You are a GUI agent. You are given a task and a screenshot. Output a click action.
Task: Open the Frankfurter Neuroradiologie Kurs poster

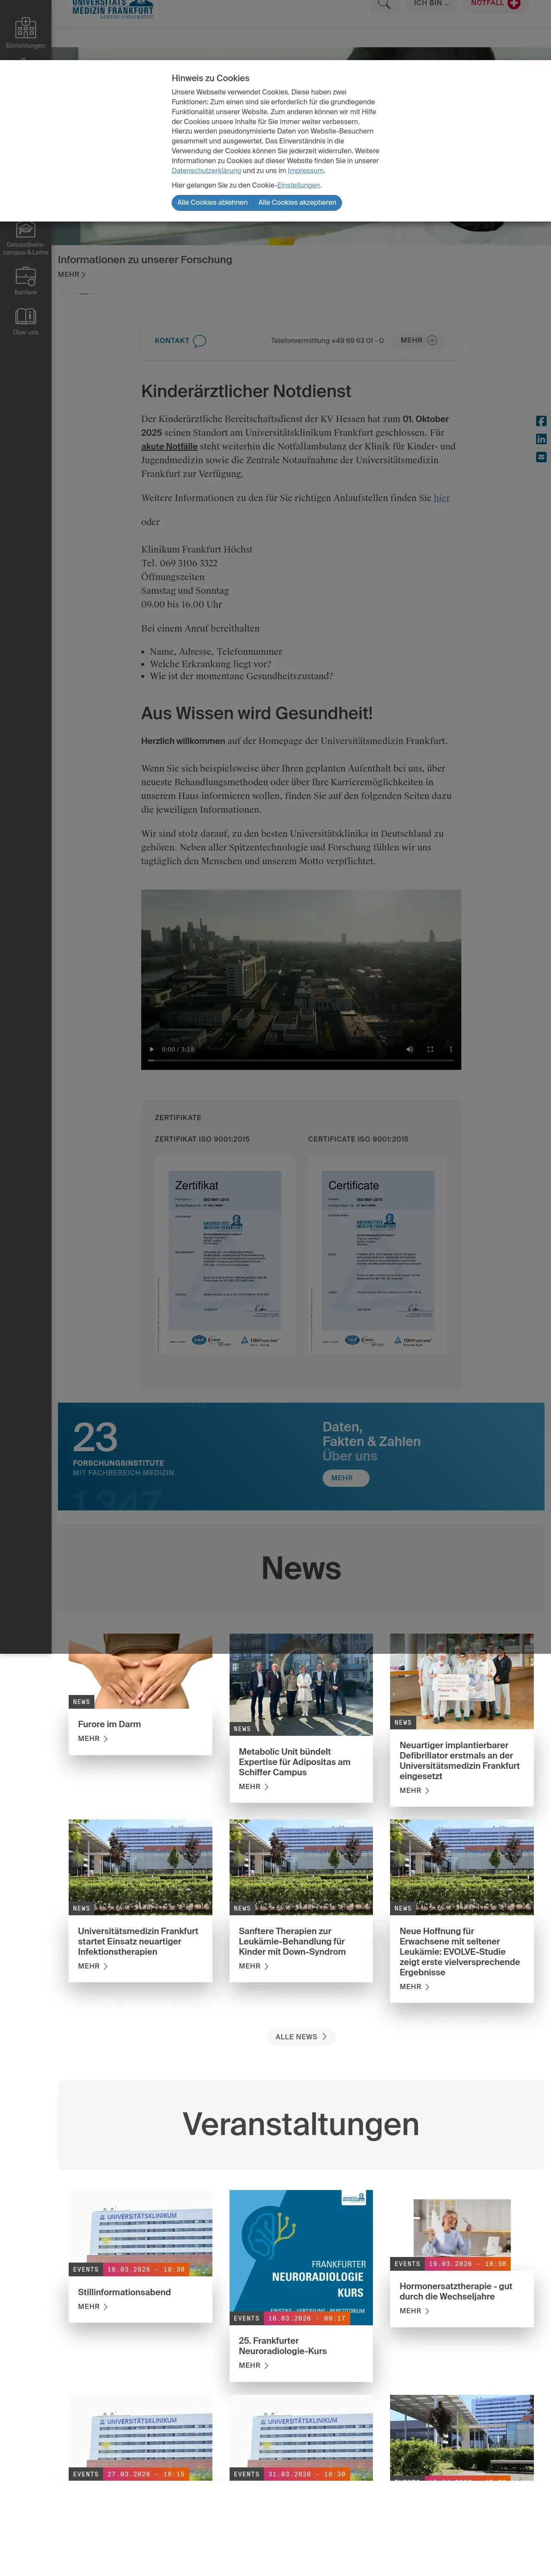click(301, 2257)
